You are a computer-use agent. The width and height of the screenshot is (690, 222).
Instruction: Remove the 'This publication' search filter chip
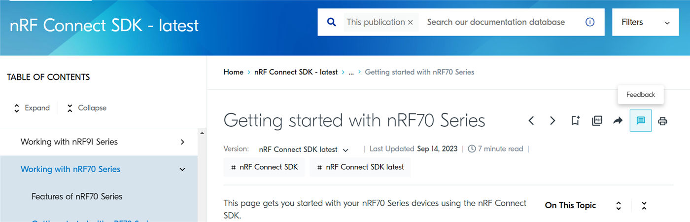pos(411,23)
